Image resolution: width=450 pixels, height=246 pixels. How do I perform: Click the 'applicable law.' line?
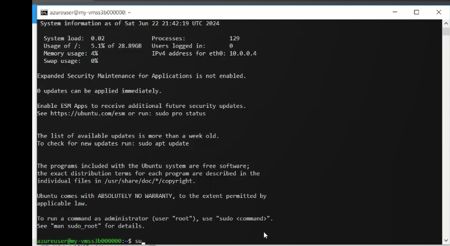coord(62,203)
